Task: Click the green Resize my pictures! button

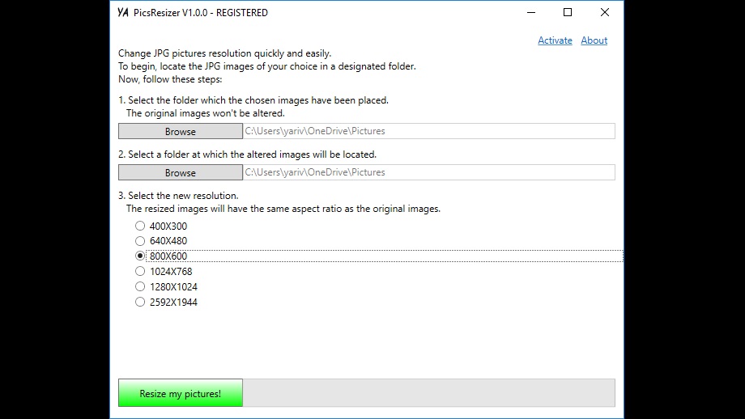Action: [x=181, y=393]
